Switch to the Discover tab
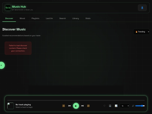This screenshot has height=114, width=152. tap(9, 18)
